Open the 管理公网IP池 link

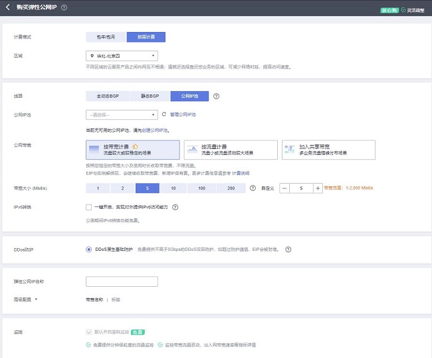[x=183, y=114]
